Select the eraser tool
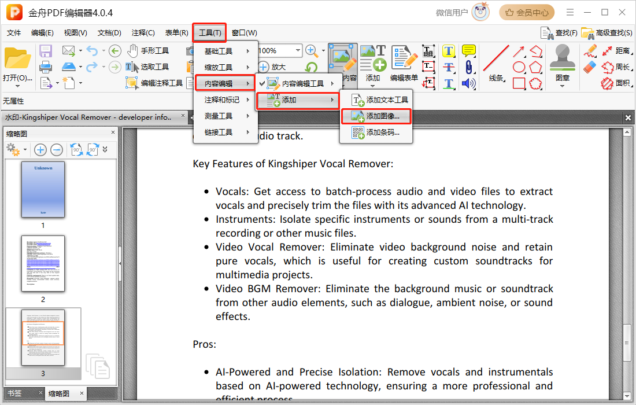Viewport: 636px width, 405px height. pyautogui.click(x=590, y=67)
